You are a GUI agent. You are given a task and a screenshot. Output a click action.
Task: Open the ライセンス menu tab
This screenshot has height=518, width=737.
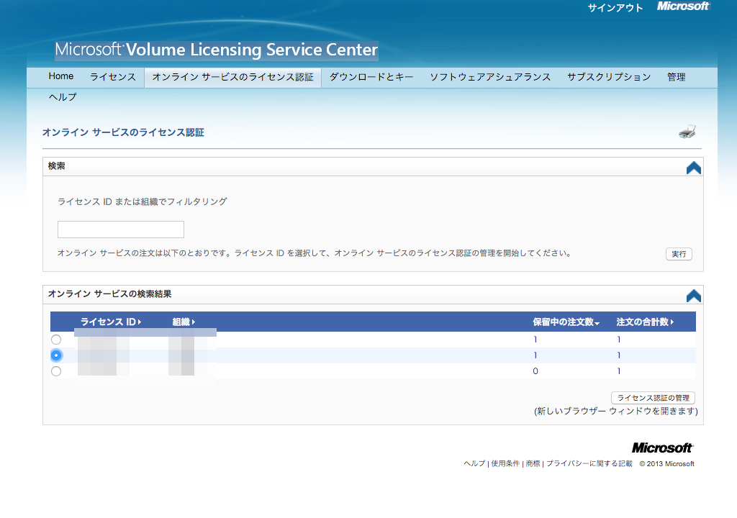coord(113,77)
